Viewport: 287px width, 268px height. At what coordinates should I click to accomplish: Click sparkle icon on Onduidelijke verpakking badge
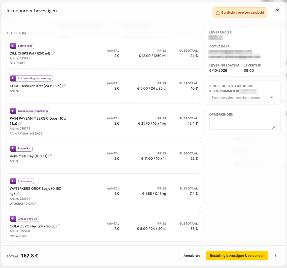click(13, 111)
